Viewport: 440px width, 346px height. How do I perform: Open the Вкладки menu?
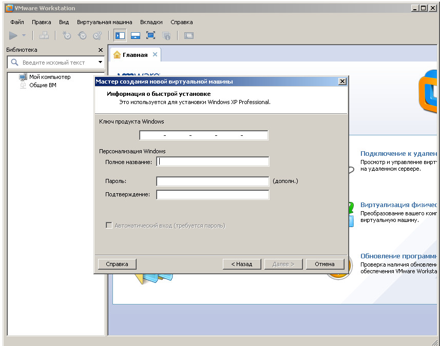tap(151, 22)
